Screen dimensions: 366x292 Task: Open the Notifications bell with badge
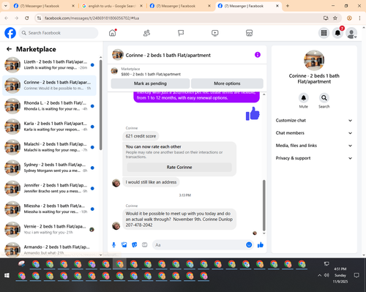pyautogui.click(x=337, y=33)
